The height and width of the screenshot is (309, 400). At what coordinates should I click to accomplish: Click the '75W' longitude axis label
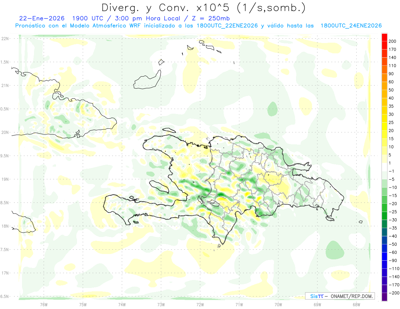click(83, 304)
